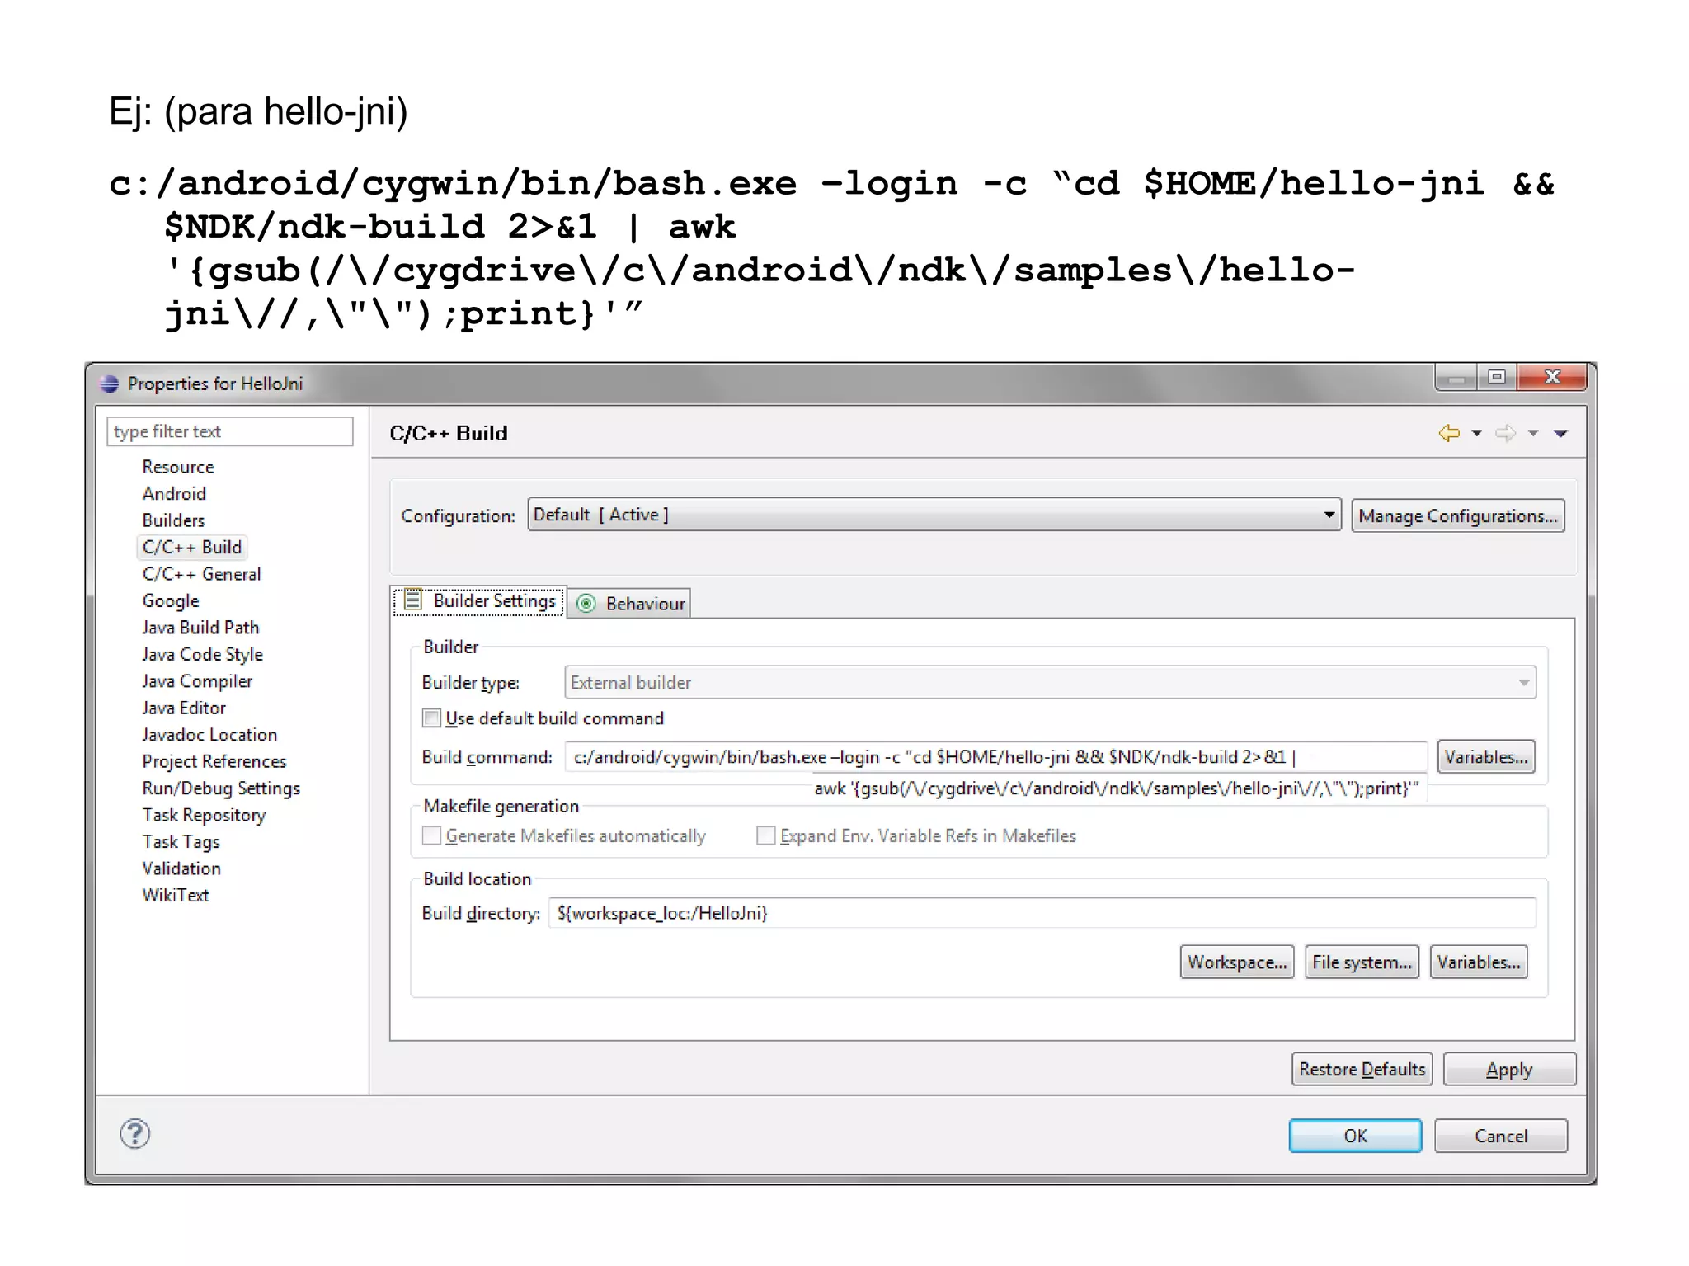This screenshot has width=1689, height=1266.
Task: Select Java Editor tree item
Action: click(183, 708)
